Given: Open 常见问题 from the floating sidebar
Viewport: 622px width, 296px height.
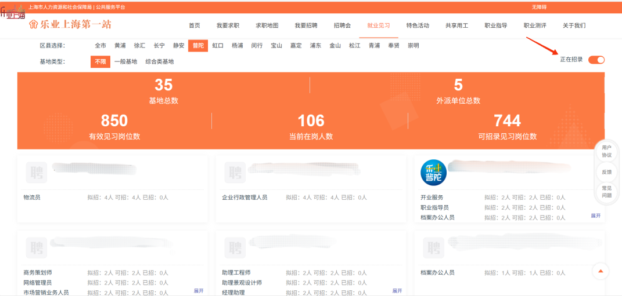Looking at the screenshot, I should (x=606, y=192).
